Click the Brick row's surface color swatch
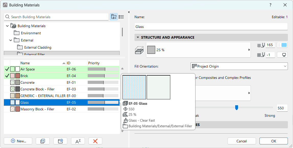This screenshot has height=148, width=293. tap(18, 76)
